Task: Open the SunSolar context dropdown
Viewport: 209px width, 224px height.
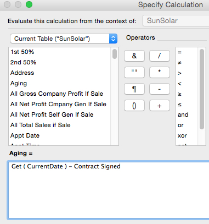Action: click(x=176, y=21)
